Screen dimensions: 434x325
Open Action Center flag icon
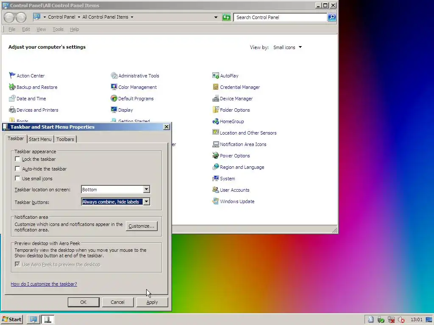pyautogui.click(x=12, y=75)
